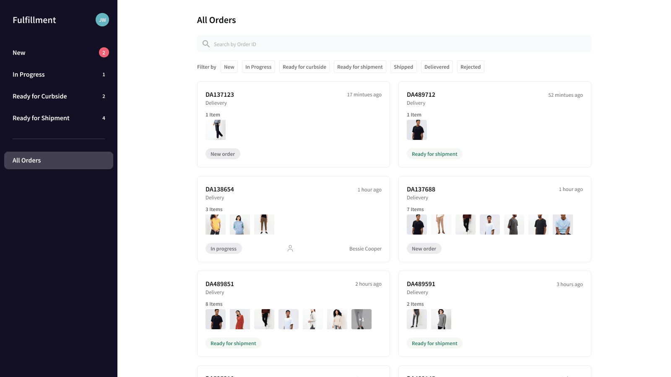Click the JW avatar icon

[102, 20]
